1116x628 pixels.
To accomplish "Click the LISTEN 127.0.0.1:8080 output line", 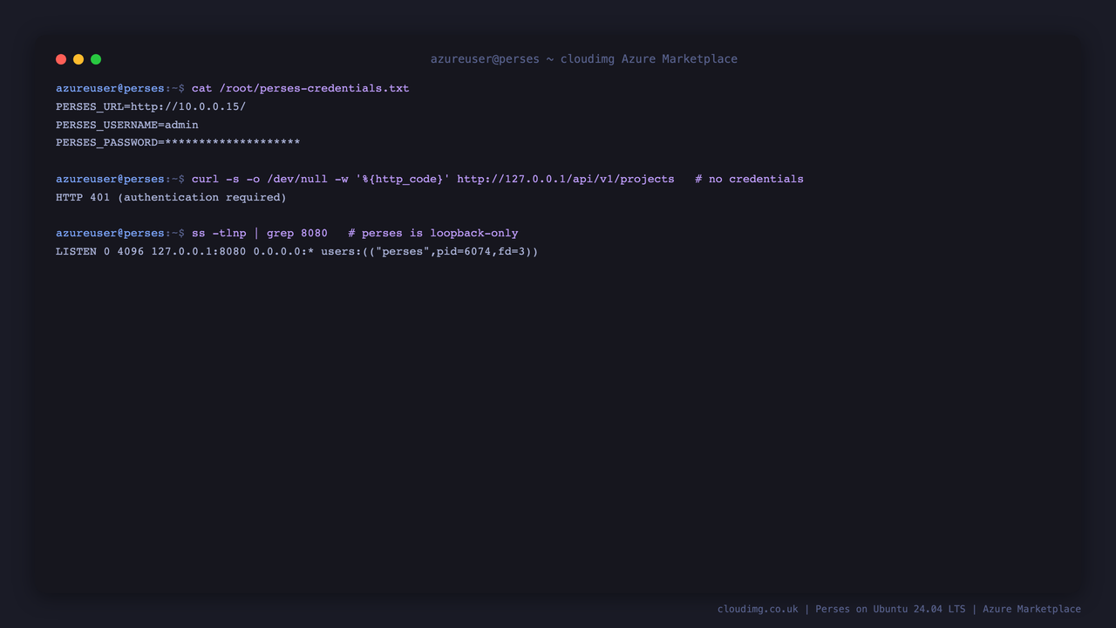I will coord(297,251).
